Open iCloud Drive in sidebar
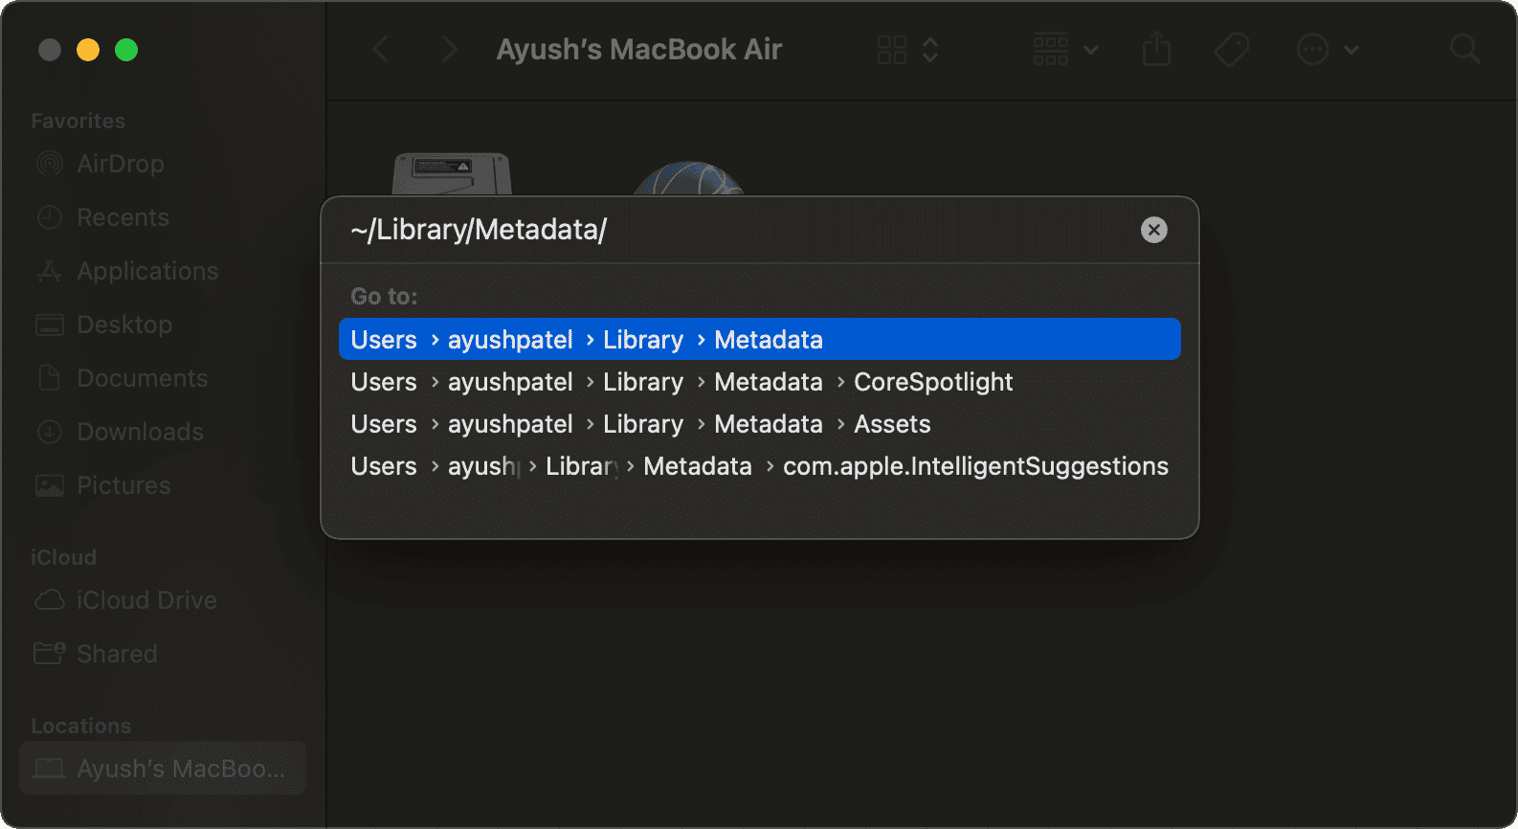 pyautogui.click(x=145, y=600)
